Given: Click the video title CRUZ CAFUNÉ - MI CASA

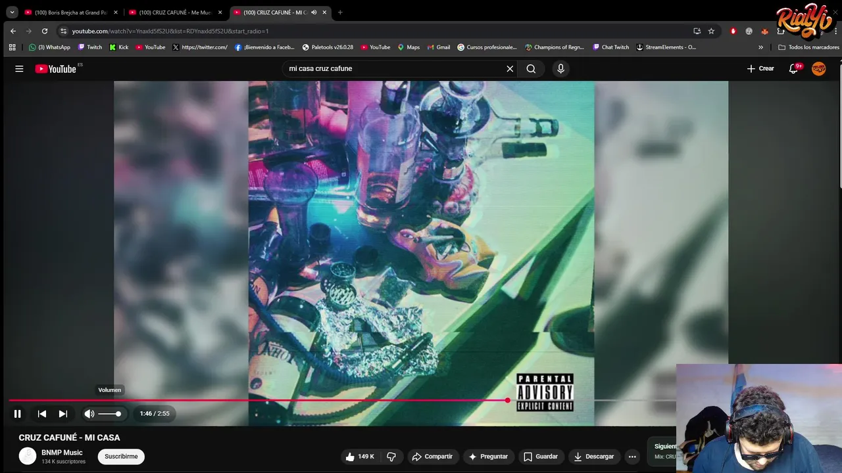Looking at the screenshot, I should pos(69,438).
